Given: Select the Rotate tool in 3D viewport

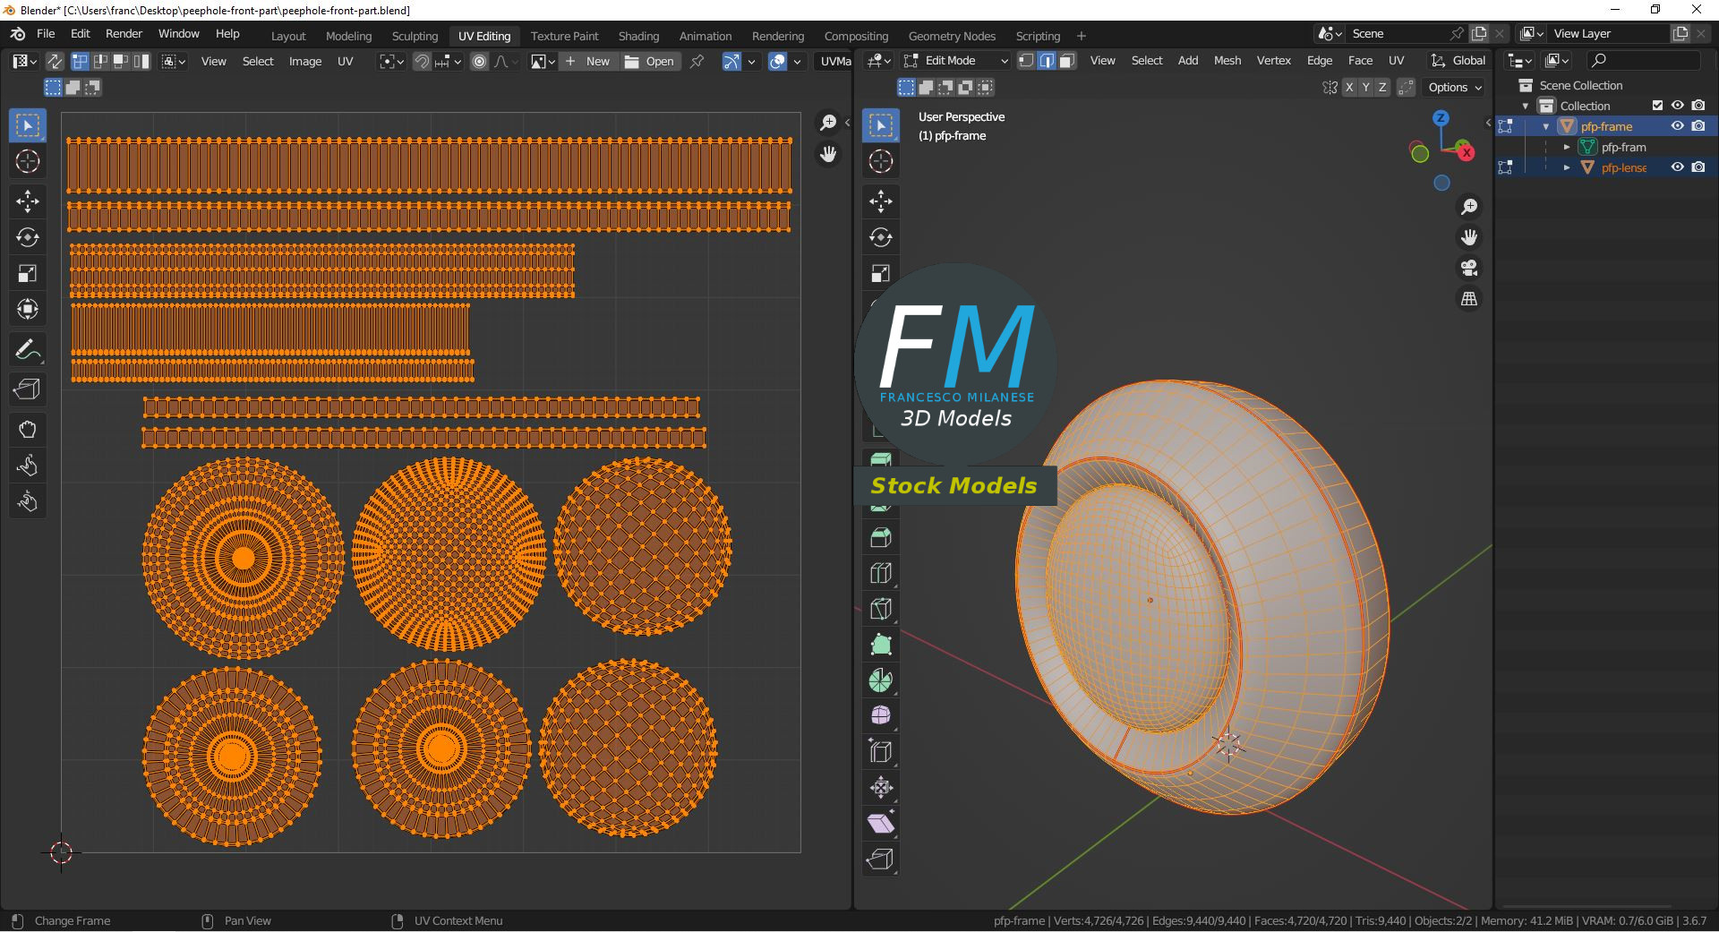Looking at the screenshot, I should tap(881, 237).
